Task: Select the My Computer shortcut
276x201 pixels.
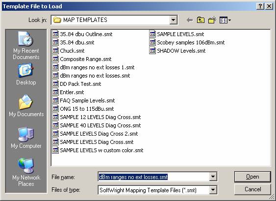Action: [x=26, y=138]
